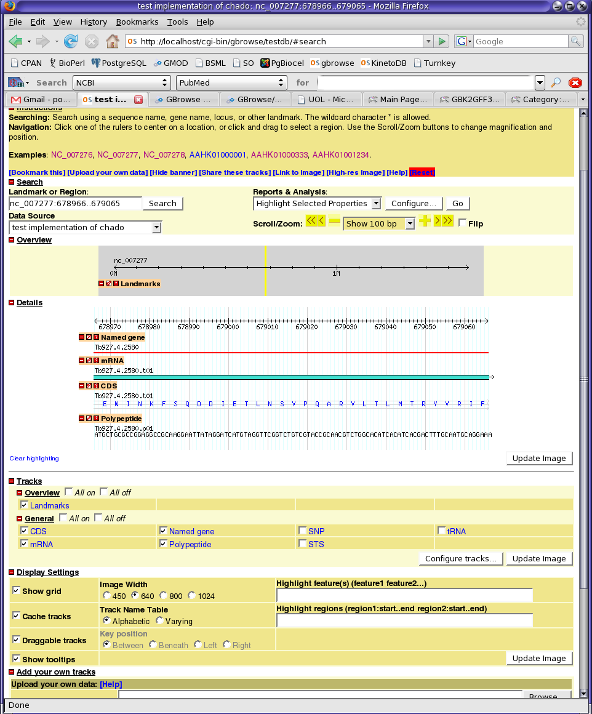Click the zoom in plus icon
Viewport: 592px width, 714px height.
click(425, 222)
